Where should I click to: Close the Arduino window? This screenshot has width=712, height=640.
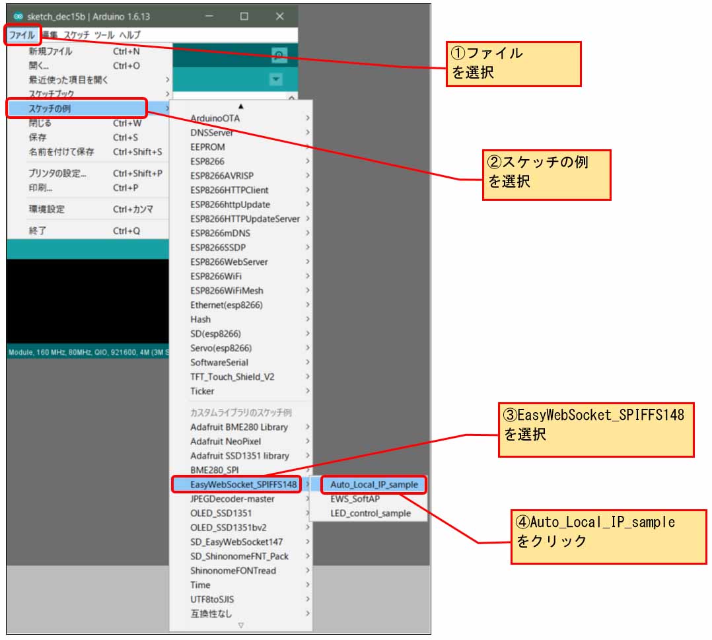click(x=280, y=17)
